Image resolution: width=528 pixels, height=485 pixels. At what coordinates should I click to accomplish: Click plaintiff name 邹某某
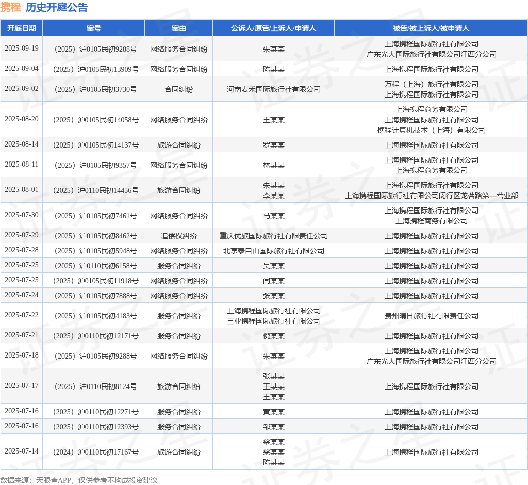274,427
